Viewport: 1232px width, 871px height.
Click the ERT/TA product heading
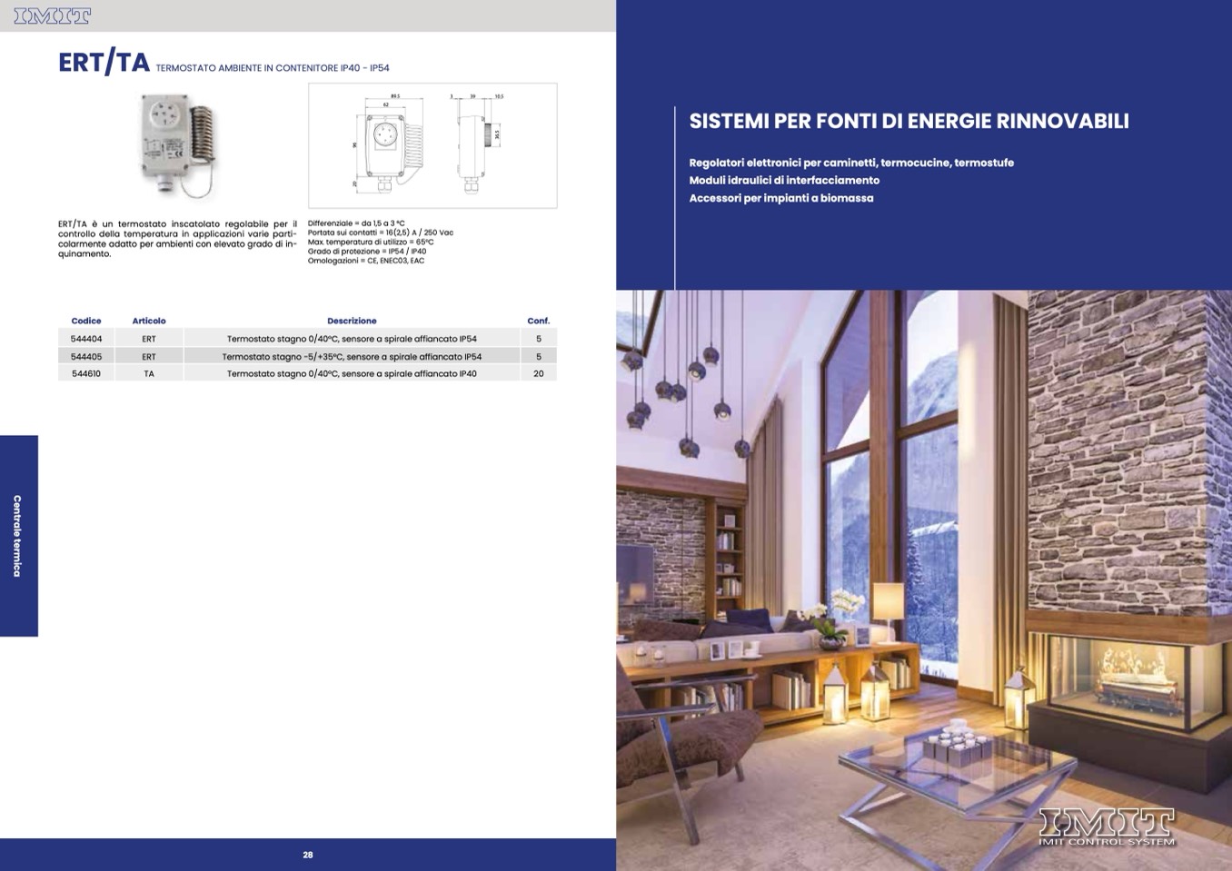tap(104, 63)
